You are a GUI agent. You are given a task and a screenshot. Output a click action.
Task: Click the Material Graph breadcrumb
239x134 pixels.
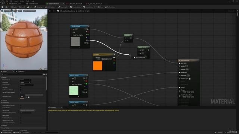click(84, 11)
